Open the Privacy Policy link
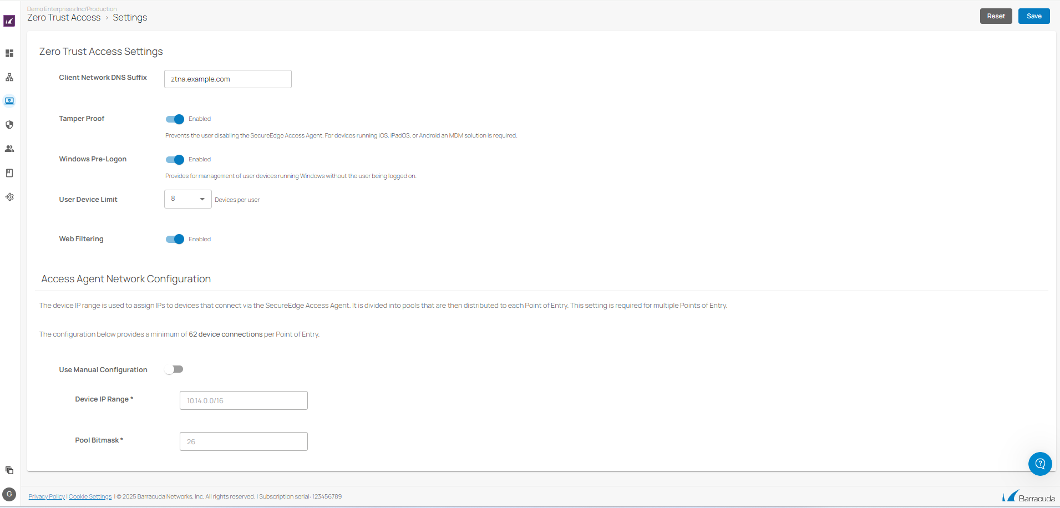The image size is (1060, 508). coord(47,497)
